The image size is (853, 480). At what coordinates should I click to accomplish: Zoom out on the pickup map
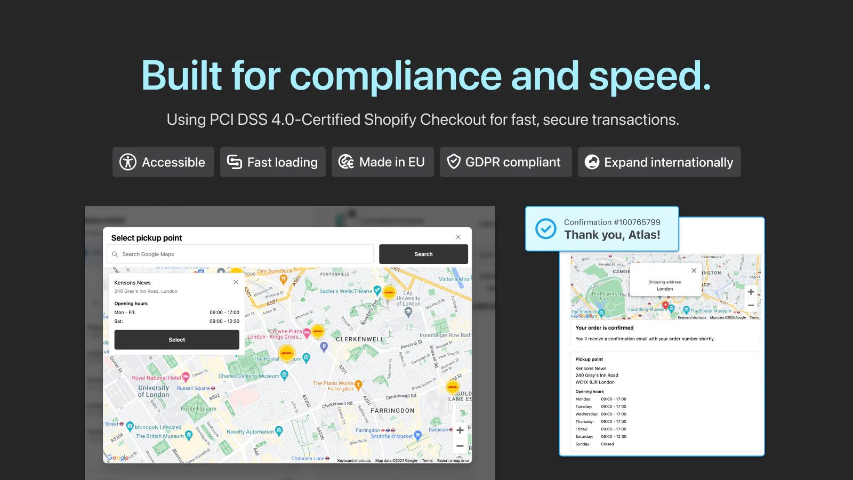tap(460, 446)
